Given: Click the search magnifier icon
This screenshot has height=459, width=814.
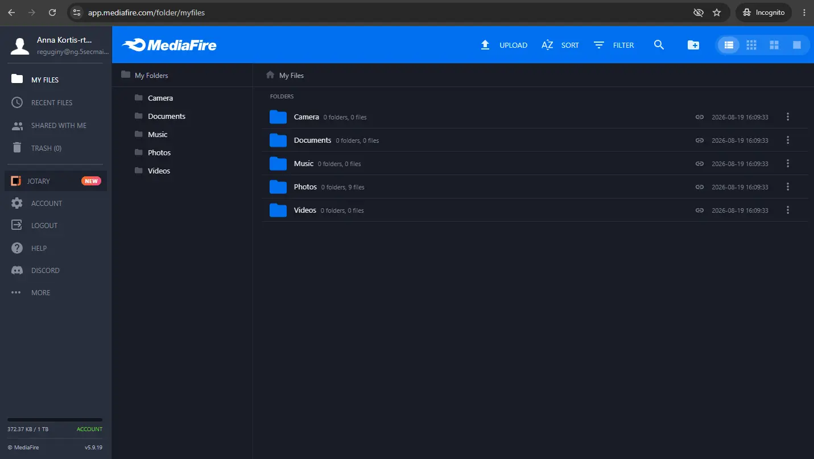Looking at the screenshot, I should (659, 45).
